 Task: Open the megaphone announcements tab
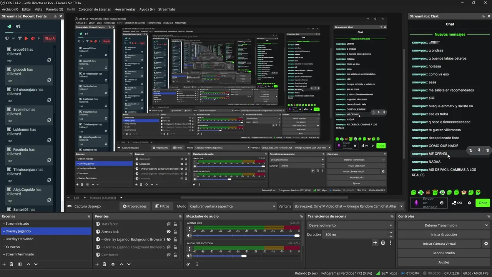point(18,27)
